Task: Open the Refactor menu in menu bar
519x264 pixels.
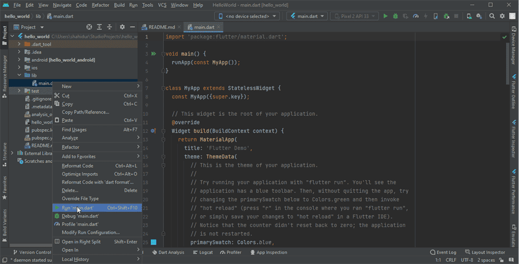Action: pos(100,5)
